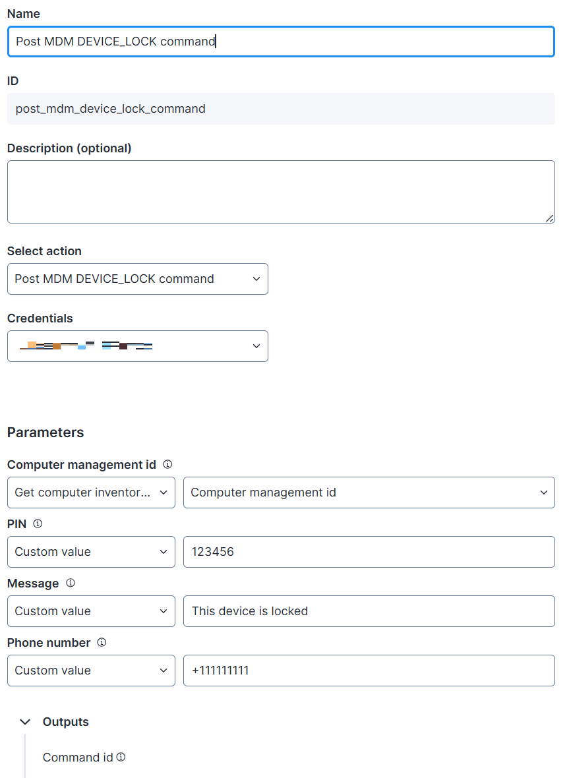567x778 pixels.
Task: Click the Message field with device locked text
Action: 369,611
